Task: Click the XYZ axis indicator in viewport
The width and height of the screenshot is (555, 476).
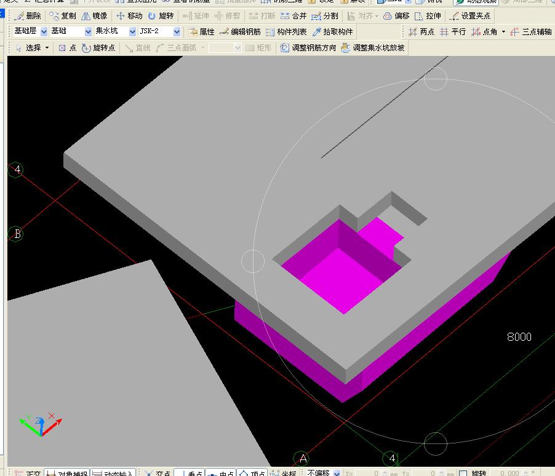Action: click(41, 425)
